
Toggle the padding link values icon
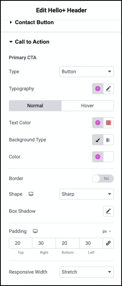click(108, 243)
